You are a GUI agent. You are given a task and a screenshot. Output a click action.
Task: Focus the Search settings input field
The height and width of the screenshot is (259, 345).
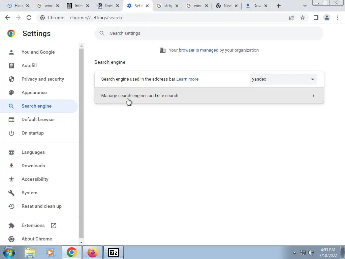209,33
